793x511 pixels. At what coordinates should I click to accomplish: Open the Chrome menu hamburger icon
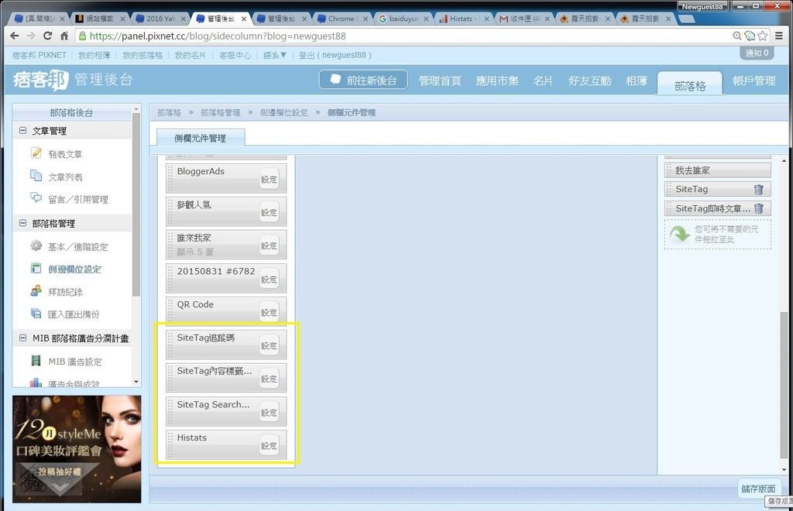coord(779,36)
